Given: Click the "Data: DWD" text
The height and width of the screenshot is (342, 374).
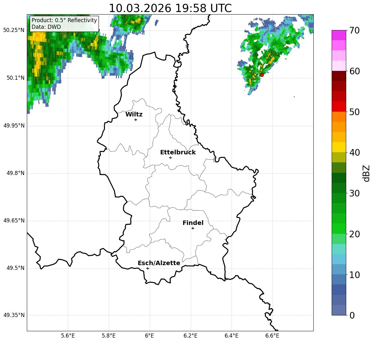Looking at the screenshot, I should [46, 27].
